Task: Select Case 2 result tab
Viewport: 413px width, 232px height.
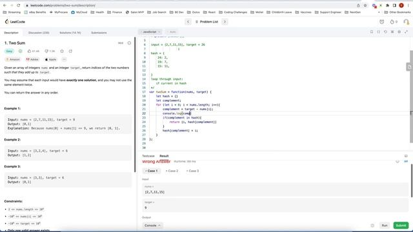Action: (172, 171)
